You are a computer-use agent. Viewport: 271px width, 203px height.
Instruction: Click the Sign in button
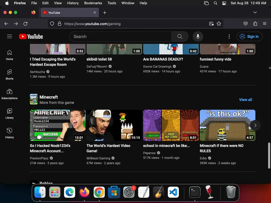pyautogui.click(x=250, y=36)
